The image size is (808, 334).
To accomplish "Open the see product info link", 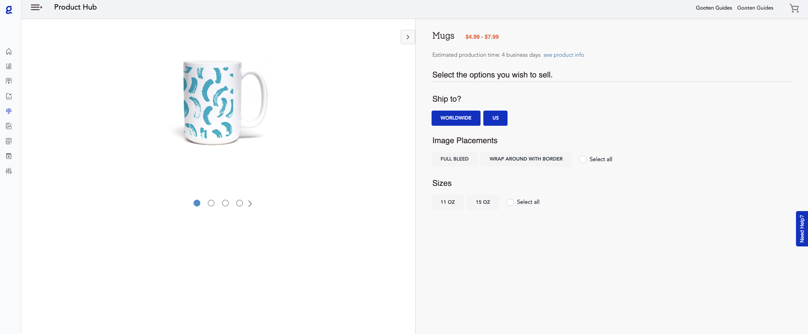I will pos(563,55).
